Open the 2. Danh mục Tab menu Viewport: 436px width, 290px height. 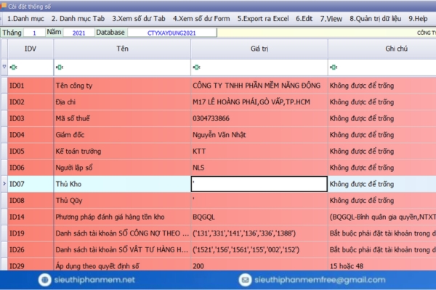pos(78,19)
